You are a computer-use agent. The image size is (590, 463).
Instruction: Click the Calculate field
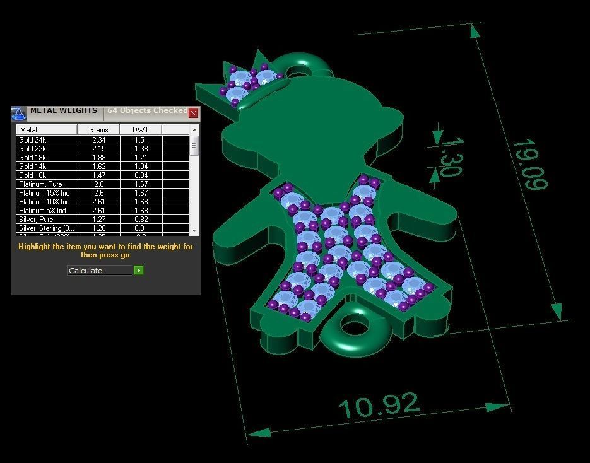tap(100, 271)
